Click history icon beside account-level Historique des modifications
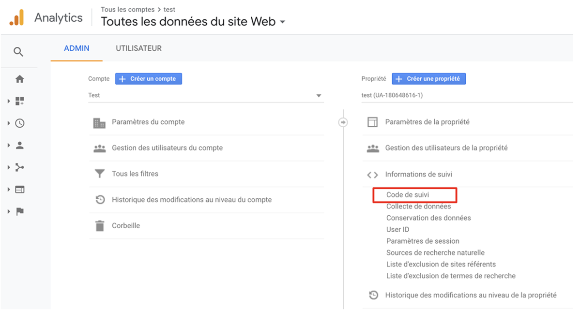This screenshot has height=310, width=581. 100,199
